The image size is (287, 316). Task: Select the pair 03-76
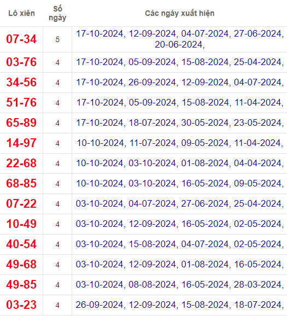tap(21, 62)
